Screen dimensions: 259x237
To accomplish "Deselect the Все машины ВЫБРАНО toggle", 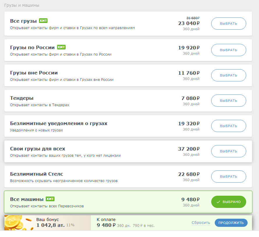I will click(x=228, y=202).
